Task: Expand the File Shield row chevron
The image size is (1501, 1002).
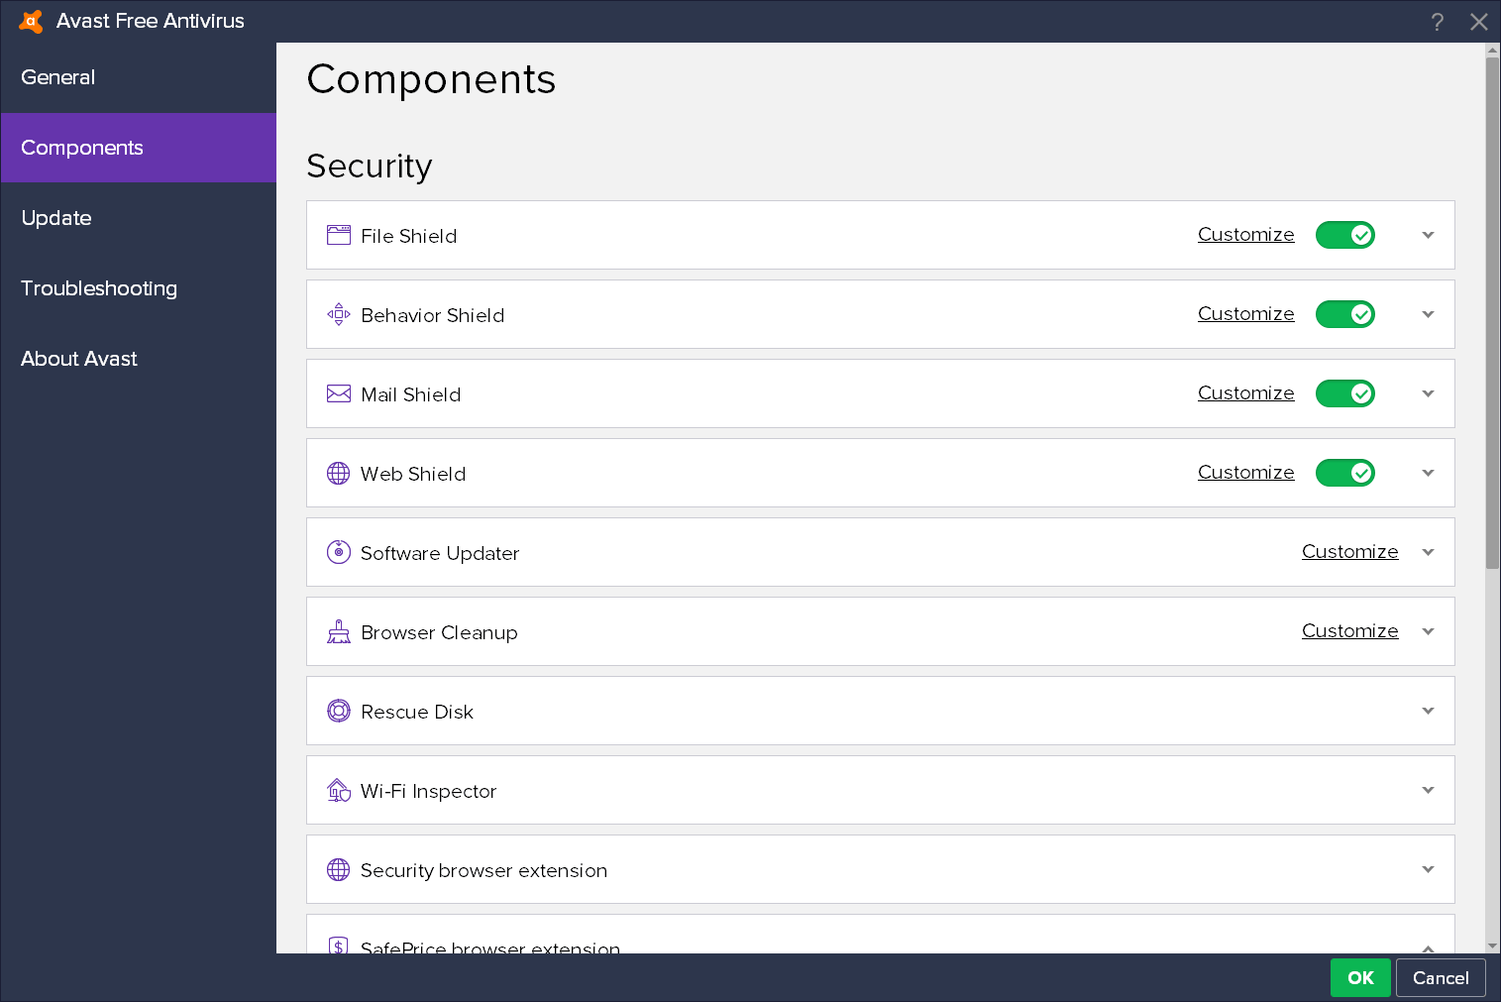Action: click(x=1428, y=235)
